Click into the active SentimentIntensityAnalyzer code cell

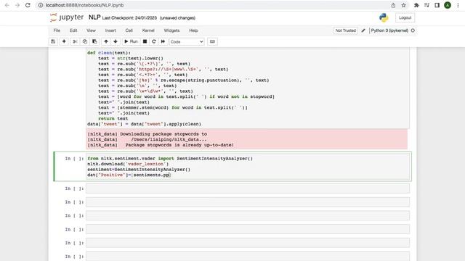coord(248,167)
